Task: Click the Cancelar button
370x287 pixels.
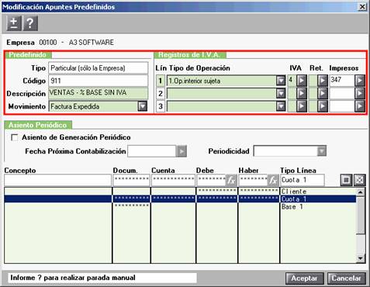Action: (x=347, y=278)
